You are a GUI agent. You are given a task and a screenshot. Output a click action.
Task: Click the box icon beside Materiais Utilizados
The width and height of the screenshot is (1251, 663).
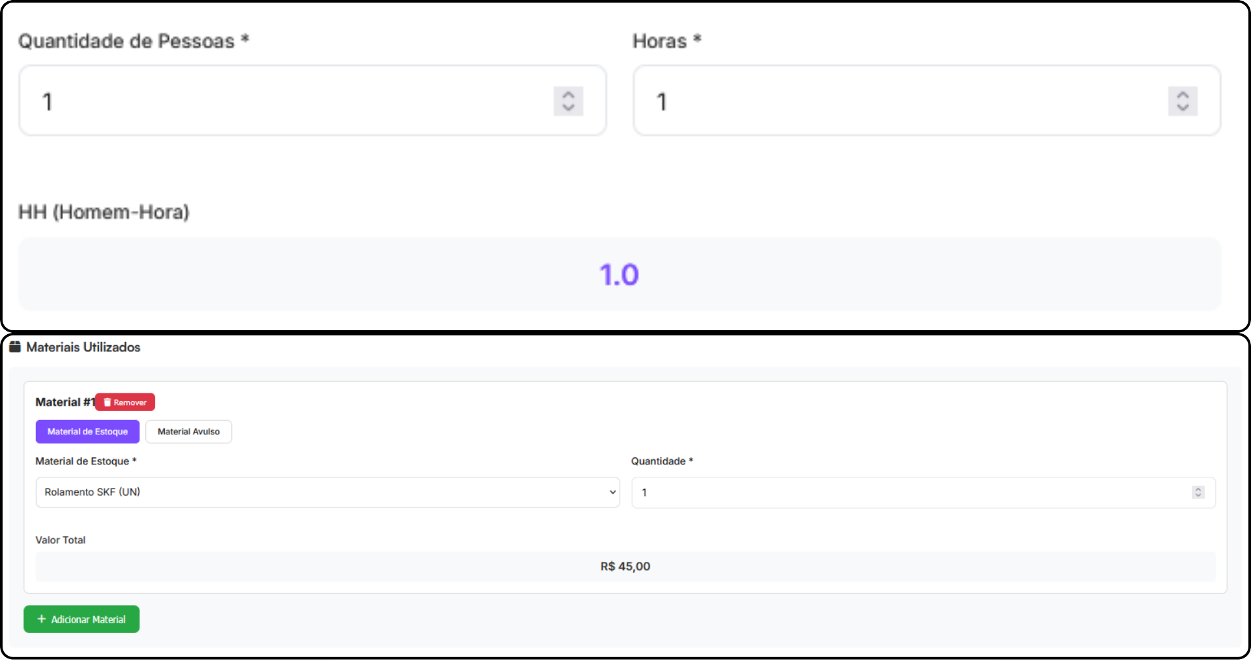click(15, 347)
